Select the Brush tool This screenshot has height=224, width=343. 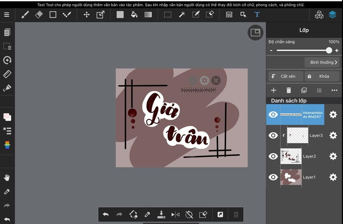tap(25, 15)
